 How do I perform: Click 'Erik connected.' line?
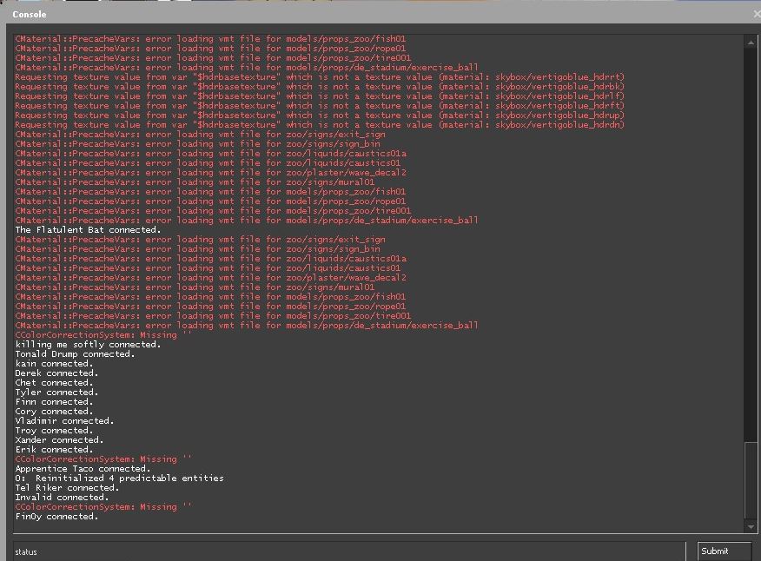click(54, 449)
